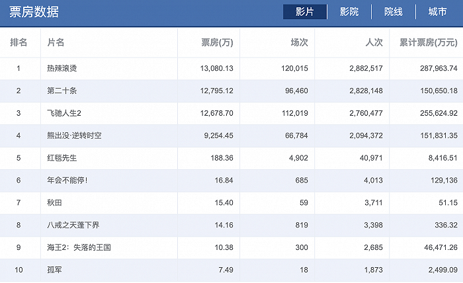Sort by 票房(万) column header
The width and height of the screenshot is (463, 283).
[216, 43]
